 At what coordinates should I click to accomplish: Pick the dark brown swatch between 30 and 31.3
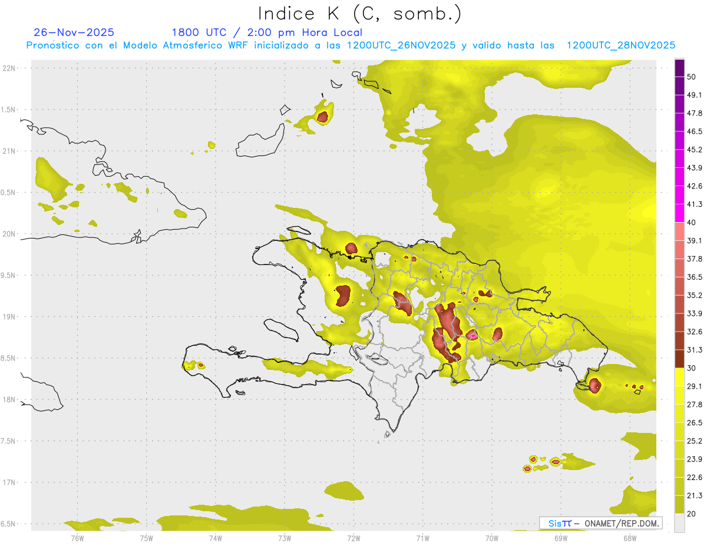click(679, 359)
